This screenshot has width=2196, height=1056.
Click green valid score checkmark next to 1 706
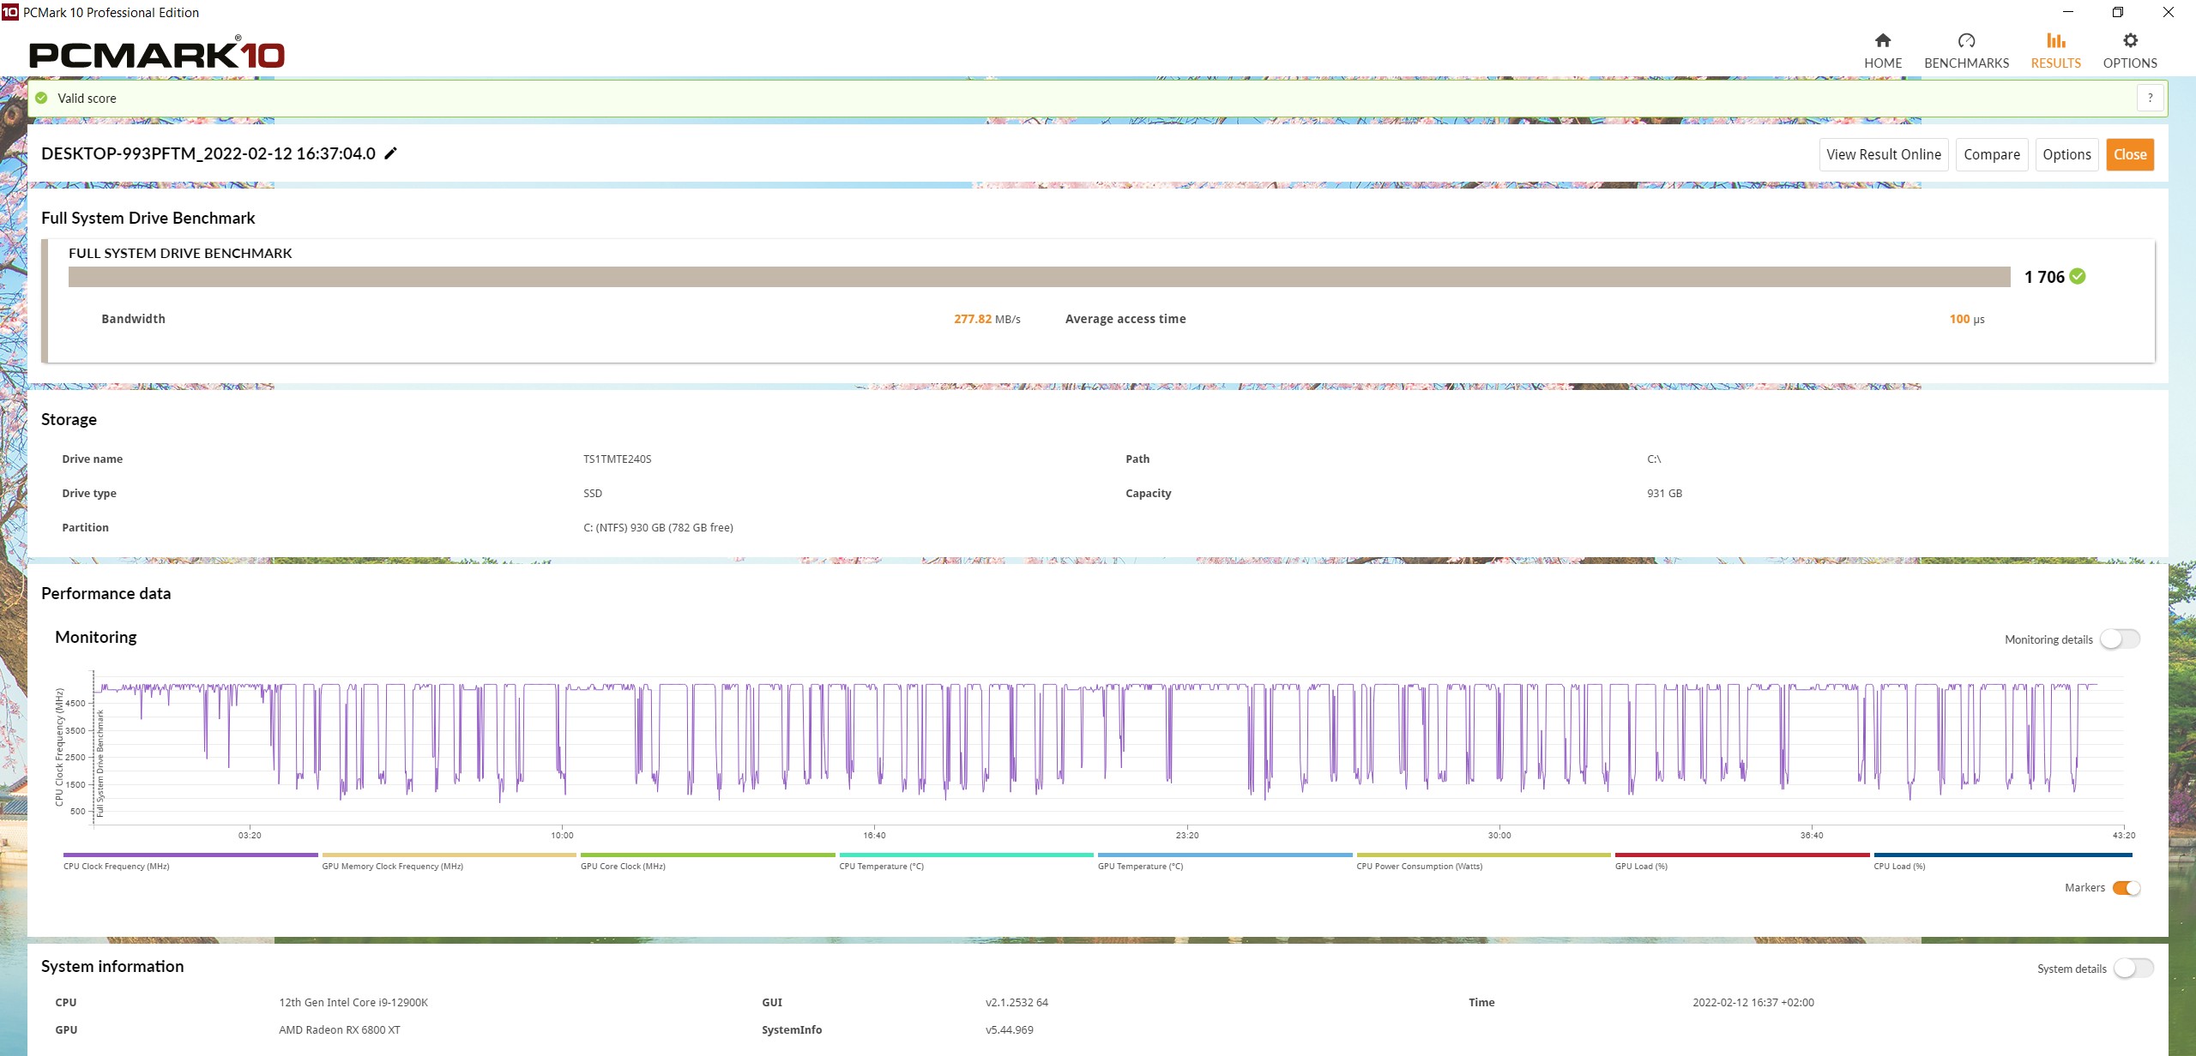(2078, 276)
